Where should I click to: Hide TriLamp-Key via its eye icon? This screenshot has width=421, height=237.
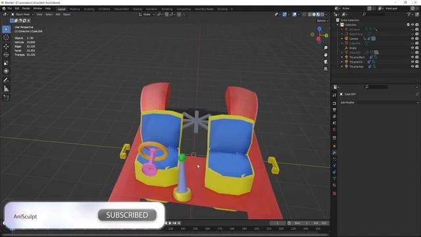click(x=412, y=66)
